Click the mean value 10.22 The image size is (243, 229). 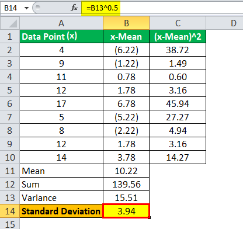(126, 171)
